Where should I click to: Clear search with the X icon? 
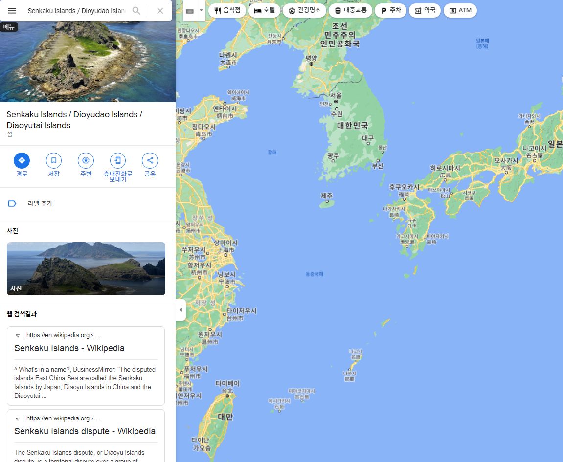coord(160,11)
